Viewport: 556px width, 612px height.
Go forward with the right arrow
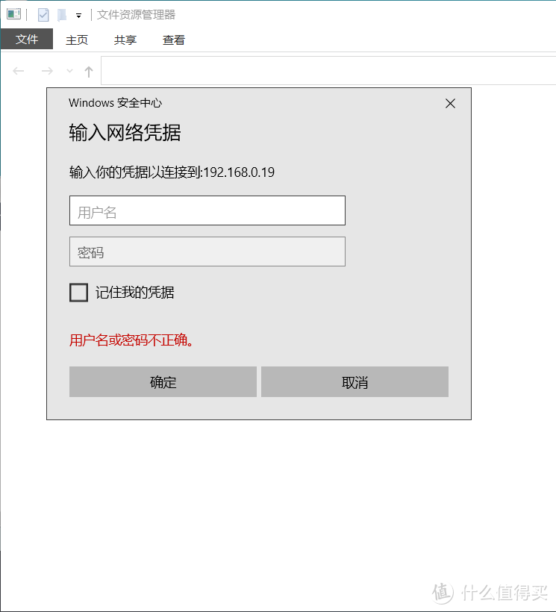pyautogui.click(x=47, y=71)
